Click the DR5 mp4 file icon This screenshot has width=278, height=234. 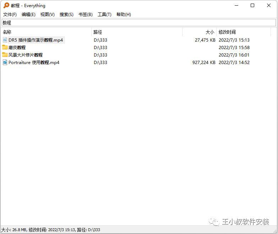5,40
